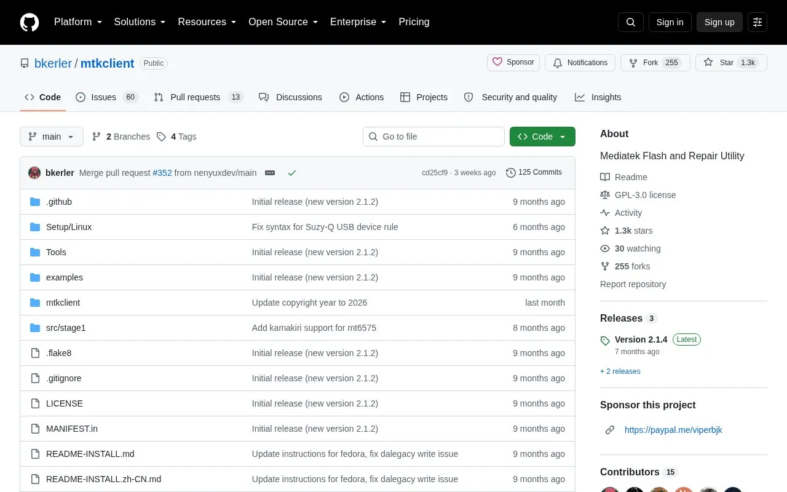Open the 125 Commits history link
Screen dimensions: 787x492
tap(534, 173)
